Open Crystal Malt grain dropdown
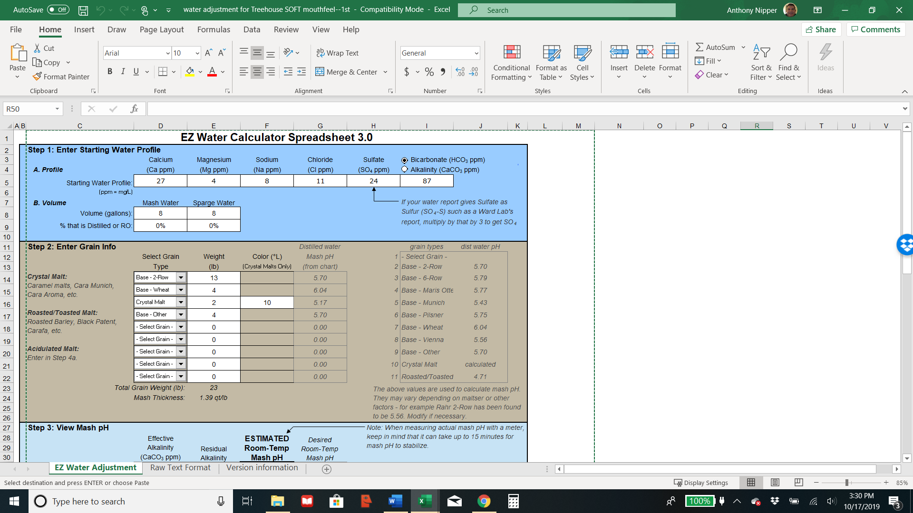Viewport: 913px width, 513px height. click(x=181, y=302)
